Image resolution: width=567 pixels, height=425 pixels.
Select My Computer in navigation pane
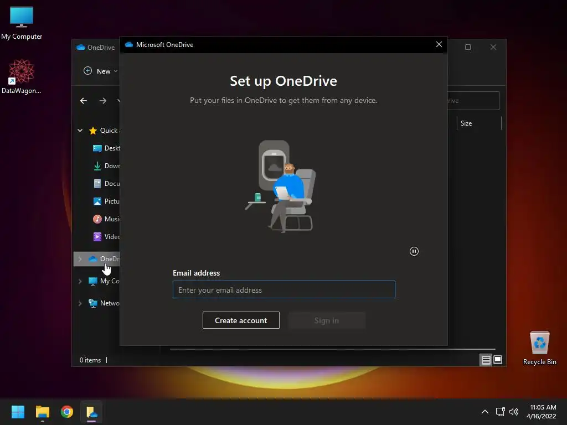click(x=105, y=281)
